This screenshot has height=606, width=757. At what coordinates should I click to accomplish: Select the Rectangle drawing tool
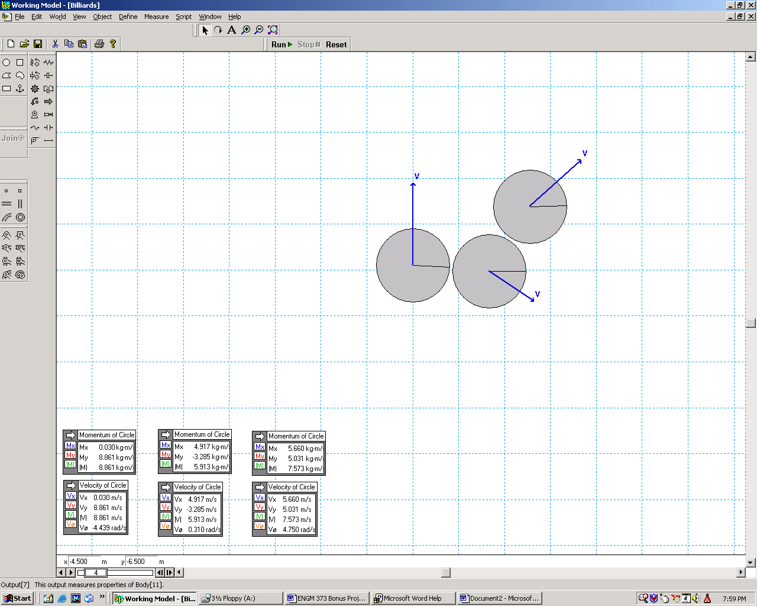click(x=7, y=89)
